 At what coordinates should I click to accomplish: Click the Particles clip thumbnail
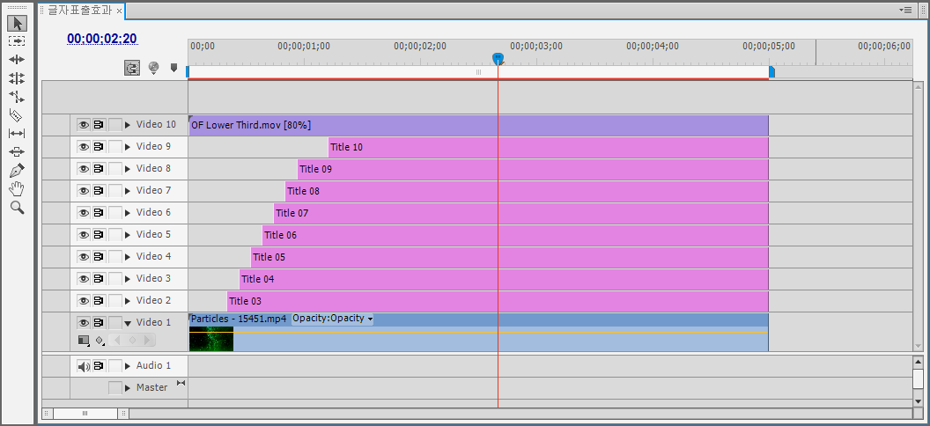211,339
